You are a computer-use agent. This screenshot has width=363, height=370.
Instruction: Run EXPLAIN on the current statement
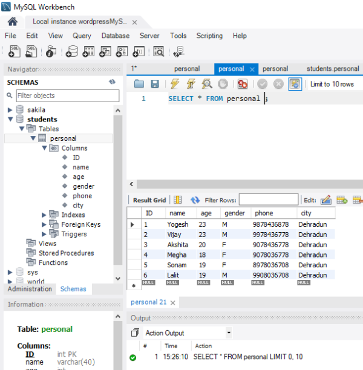tap(207, 84)
